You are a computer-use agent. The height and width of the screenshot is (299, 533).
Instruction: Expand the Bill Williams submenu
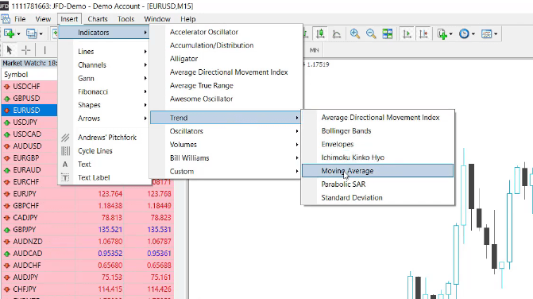[x=226, y=157]
